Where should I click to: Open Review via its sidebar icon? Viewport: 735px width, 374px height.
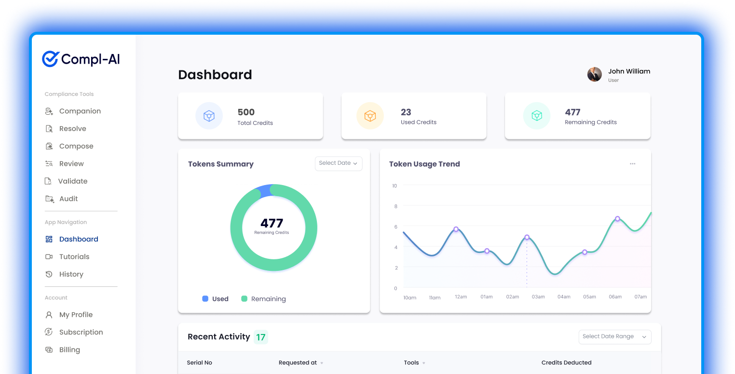pos(49,164)
